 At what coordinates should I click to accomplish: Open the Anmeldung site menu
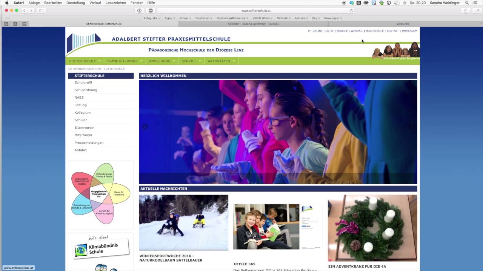(162, 61)
